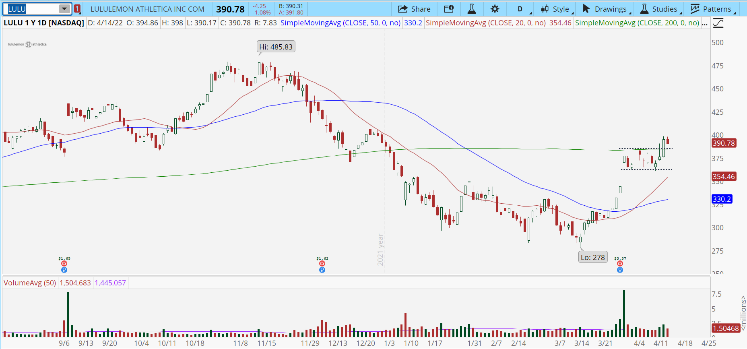The height and width of the screenshot is (349, 747).
Task: Click the -1.08% change value
Action: pos(261,12)
